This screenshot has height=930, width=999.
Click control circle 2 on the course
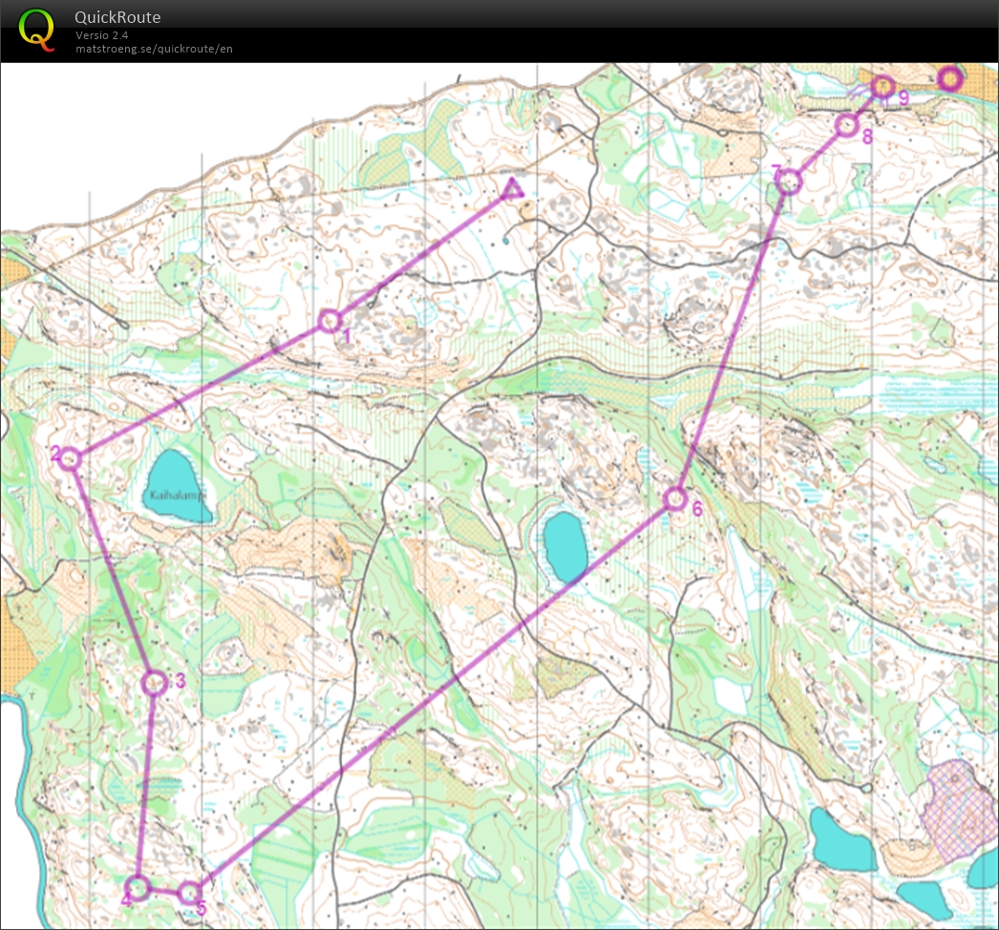[x=71, y=459]
